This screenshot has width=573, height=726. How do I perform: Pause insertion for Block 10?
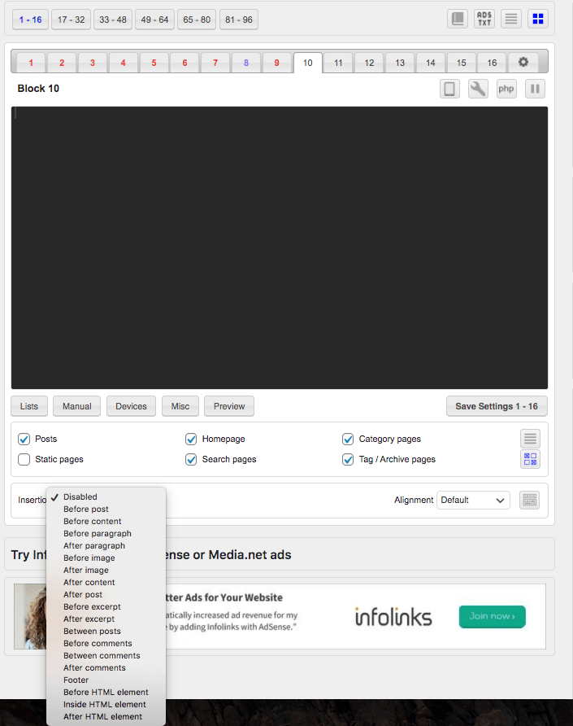pyautogui.click(x=535, y=89)
